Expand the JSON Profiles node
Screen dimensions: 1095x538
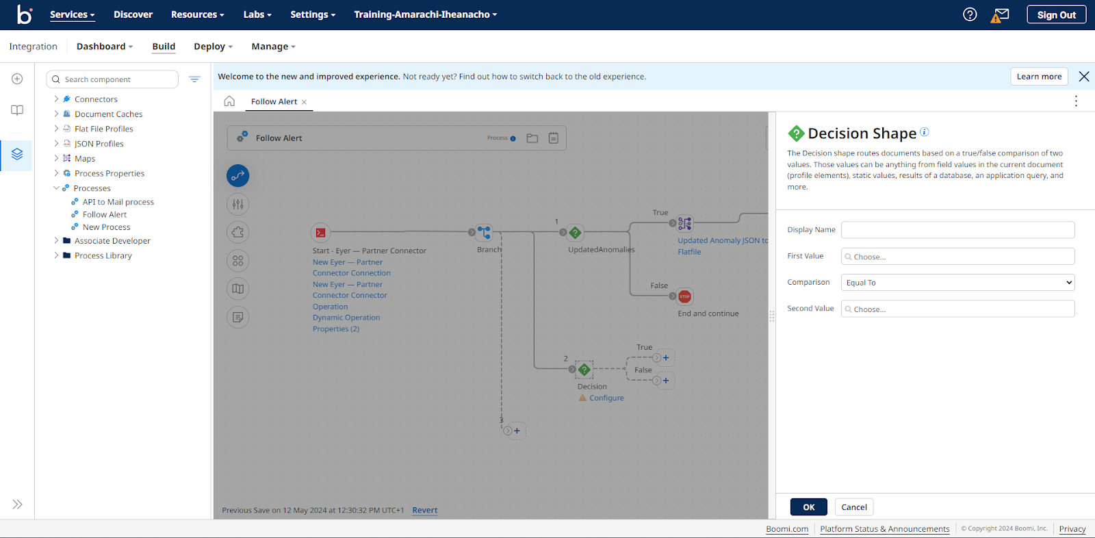click(x=56, y=144)
